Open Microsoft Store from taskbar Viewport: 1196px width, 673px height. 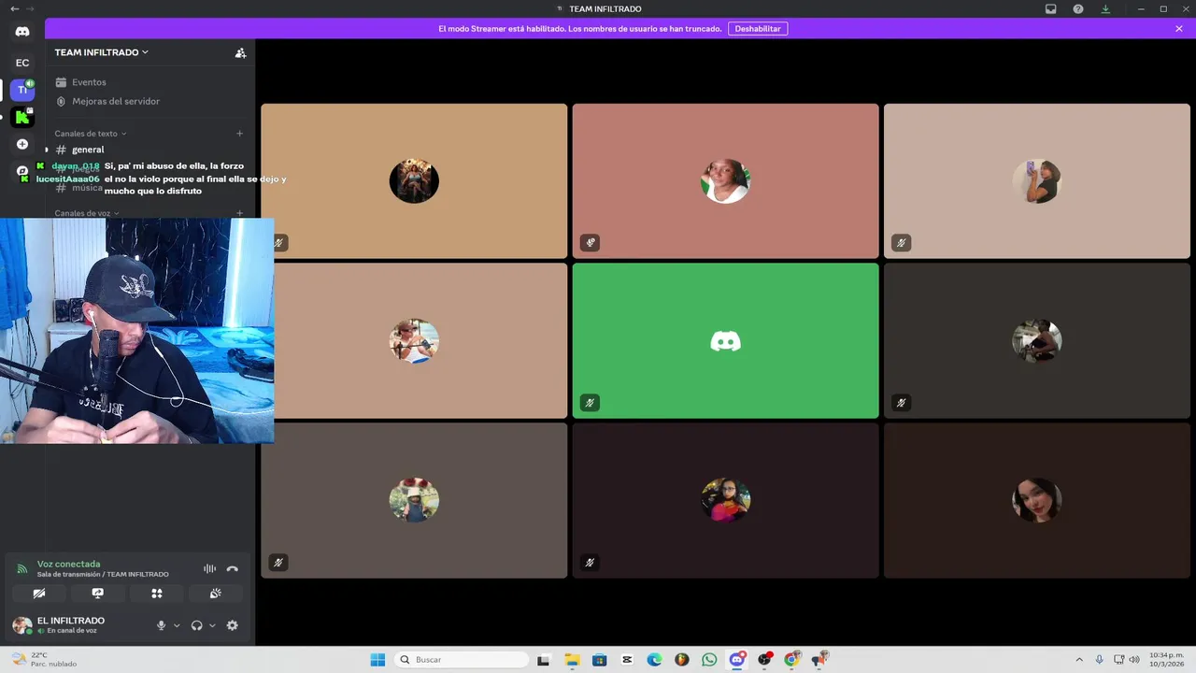600,660
